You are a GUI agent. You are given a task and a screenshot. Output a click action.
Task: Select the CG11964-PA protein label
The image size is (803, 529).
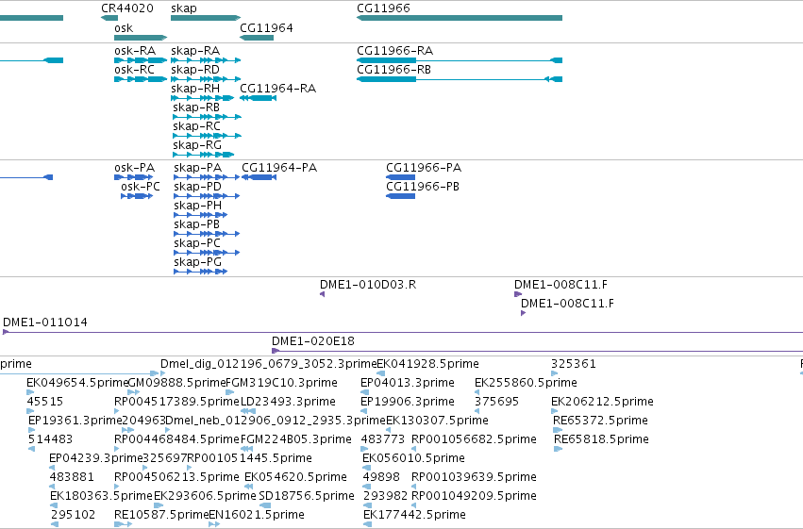(279, 168)
